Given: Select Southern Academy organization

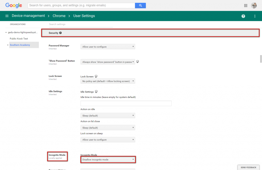Looking at the screenshot, I should point(20,45).
